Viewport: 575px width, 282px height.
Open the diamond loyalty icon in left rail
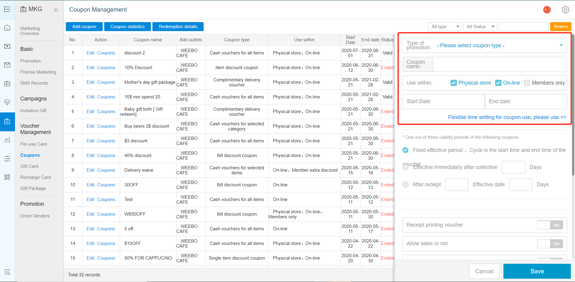coord(7,102)
